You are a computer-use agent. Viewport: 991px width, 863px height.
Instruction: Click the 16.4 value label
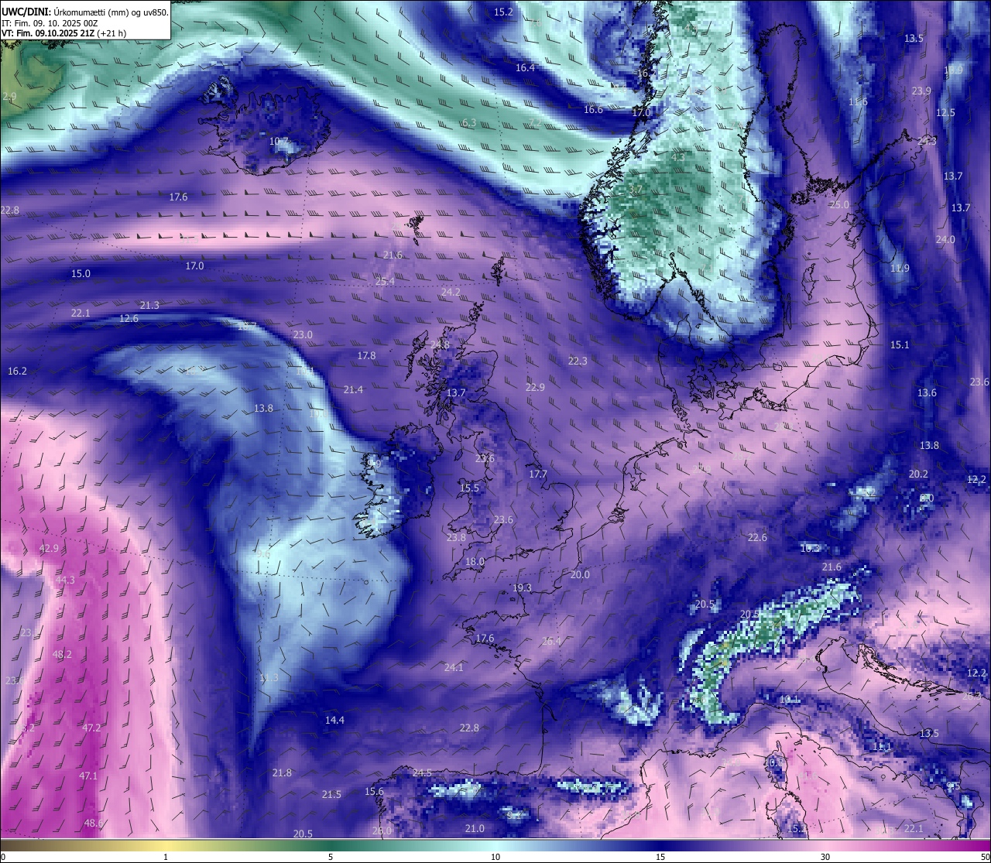(525, 68)
